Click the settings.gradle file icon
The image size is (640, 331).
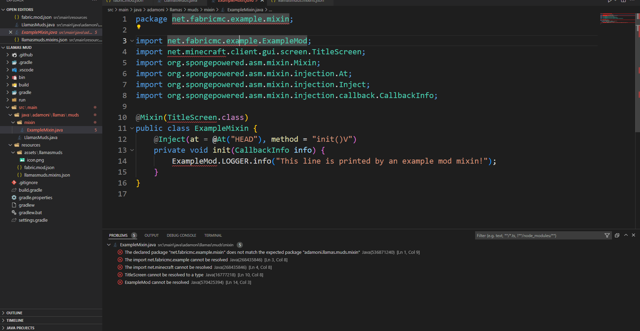(14, 220)
